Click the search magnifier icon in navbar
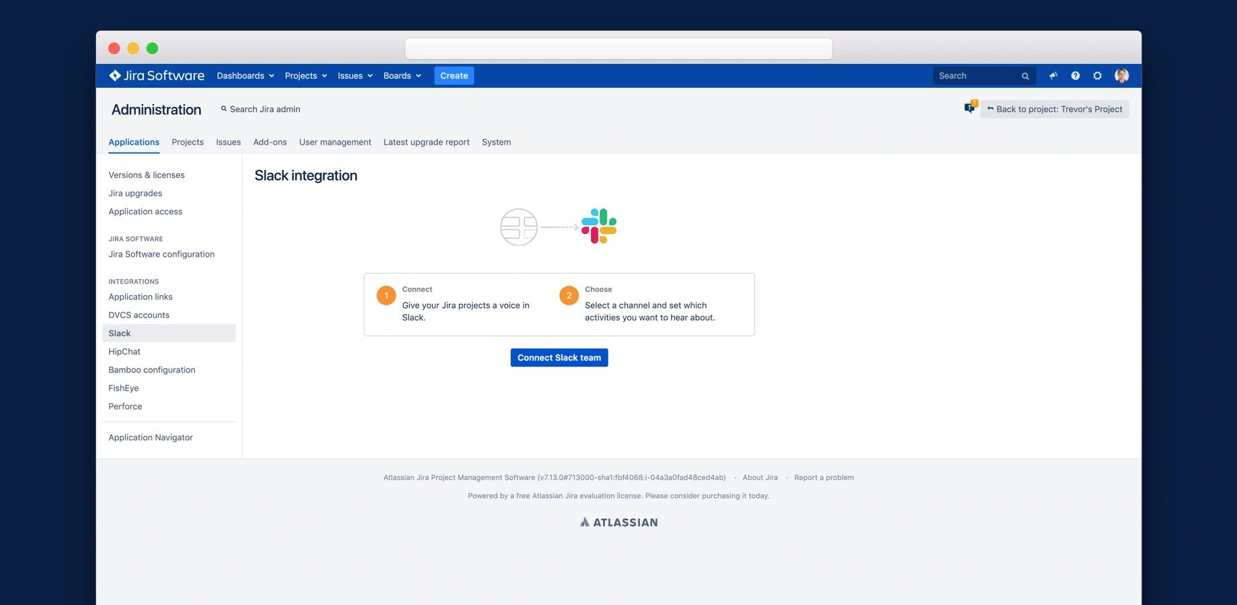Viewport: 1237px width, 605px height. pos(1025,76)
